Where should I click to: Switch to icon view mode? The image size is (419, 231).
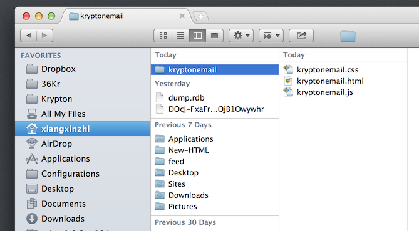click(x=163, y=36)
